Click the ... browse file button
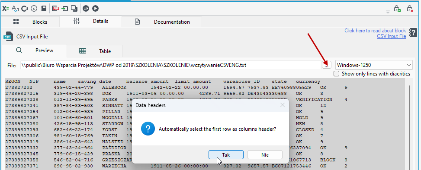The image size is (421, 170). tap(327, 65)
